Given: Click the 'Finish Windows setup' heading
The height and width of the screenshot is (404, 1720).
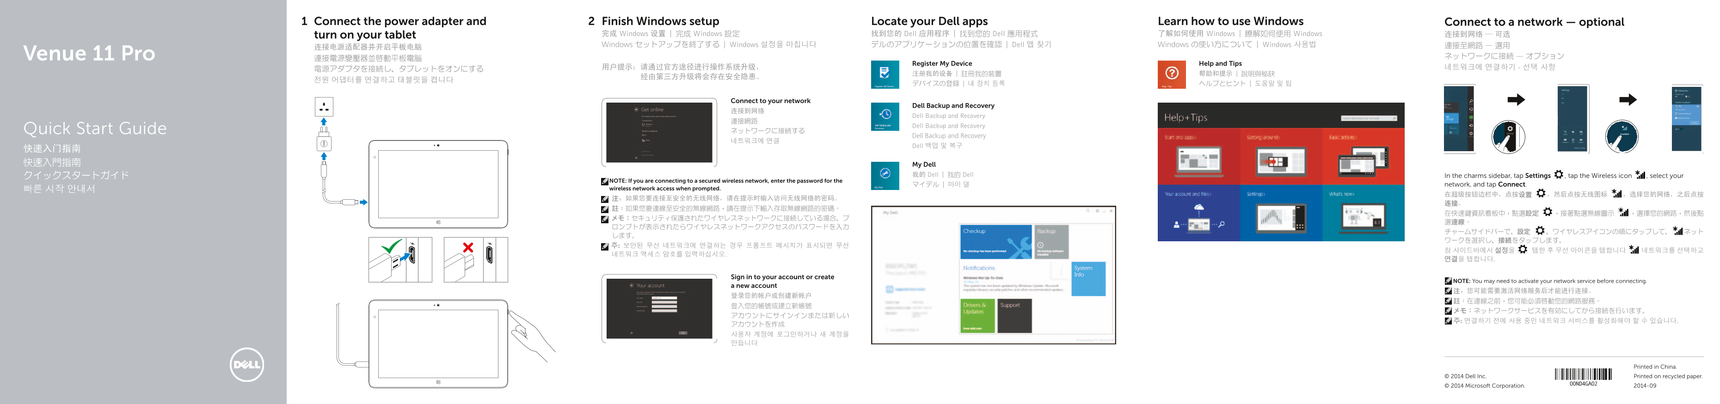Looking at the screenshot, I should coord(660,21).
